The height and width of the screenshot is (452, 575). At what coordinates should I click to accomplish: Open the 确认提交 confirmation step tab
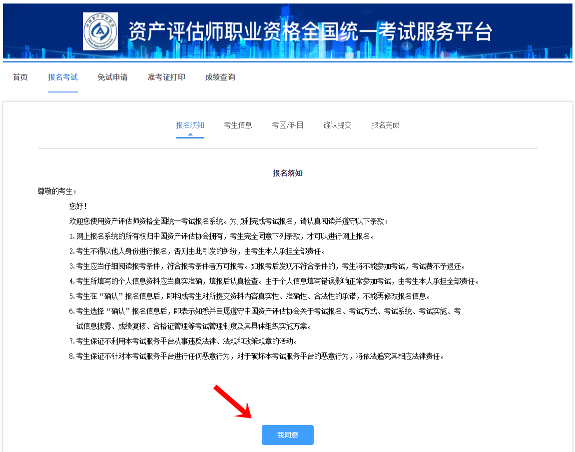[x=337, y=125]
